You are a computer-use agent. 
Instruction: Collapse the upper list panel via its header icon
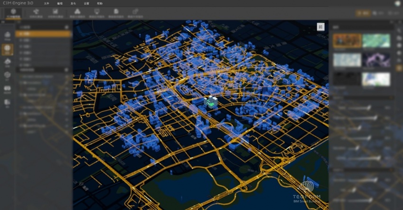[66, 27]
